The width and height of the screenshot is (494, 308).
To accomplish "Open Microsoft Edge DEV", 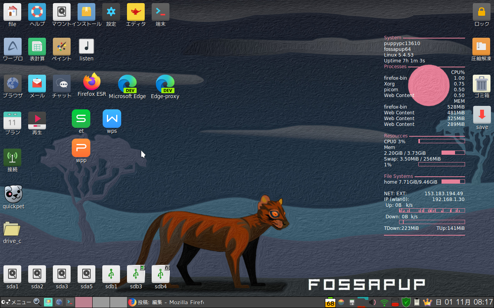I will 127,82.
